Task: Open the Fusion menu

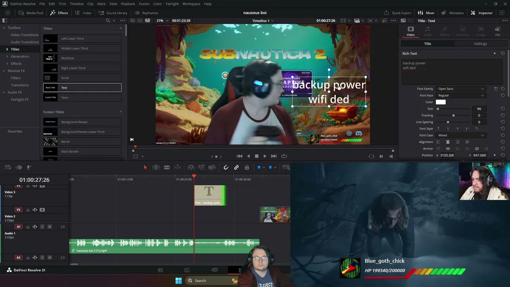Action: coord(144,4)
